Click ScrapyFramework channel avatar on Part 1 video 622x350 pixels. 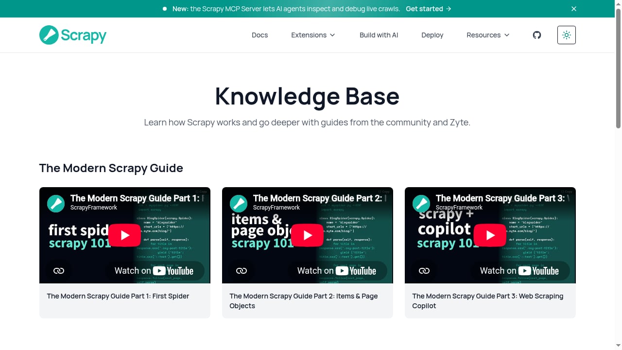pyautogui.click(x=56, y=204)
